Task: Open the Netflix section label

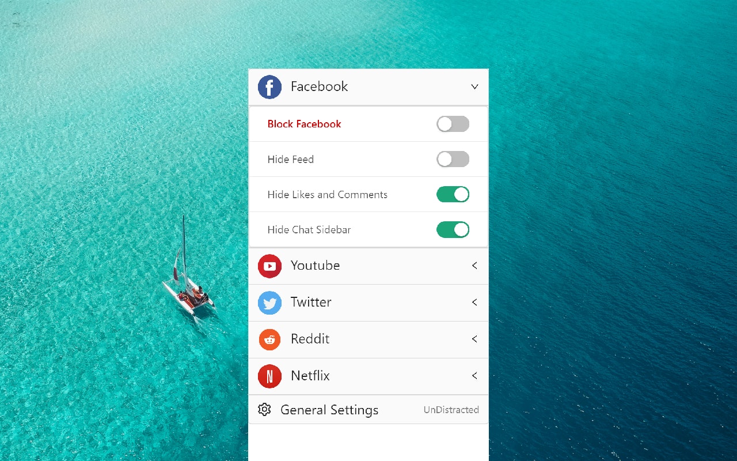Action: (310, 376)
